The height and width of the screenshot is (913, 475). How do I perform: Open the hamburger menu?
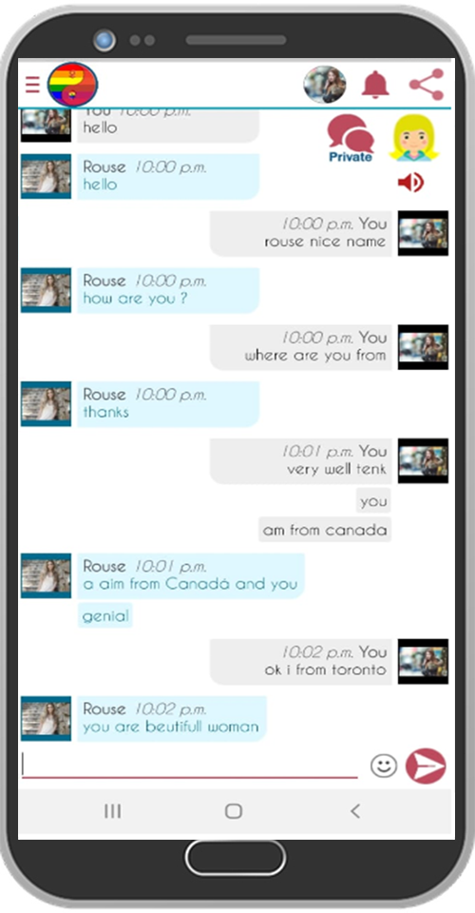coord(32,85)
